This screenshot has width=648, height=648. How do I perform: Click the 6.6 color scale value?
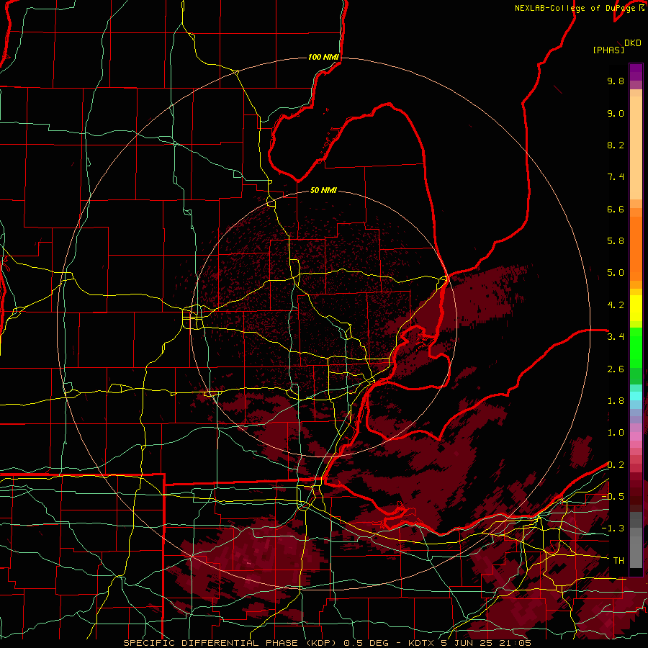(616, 209)
